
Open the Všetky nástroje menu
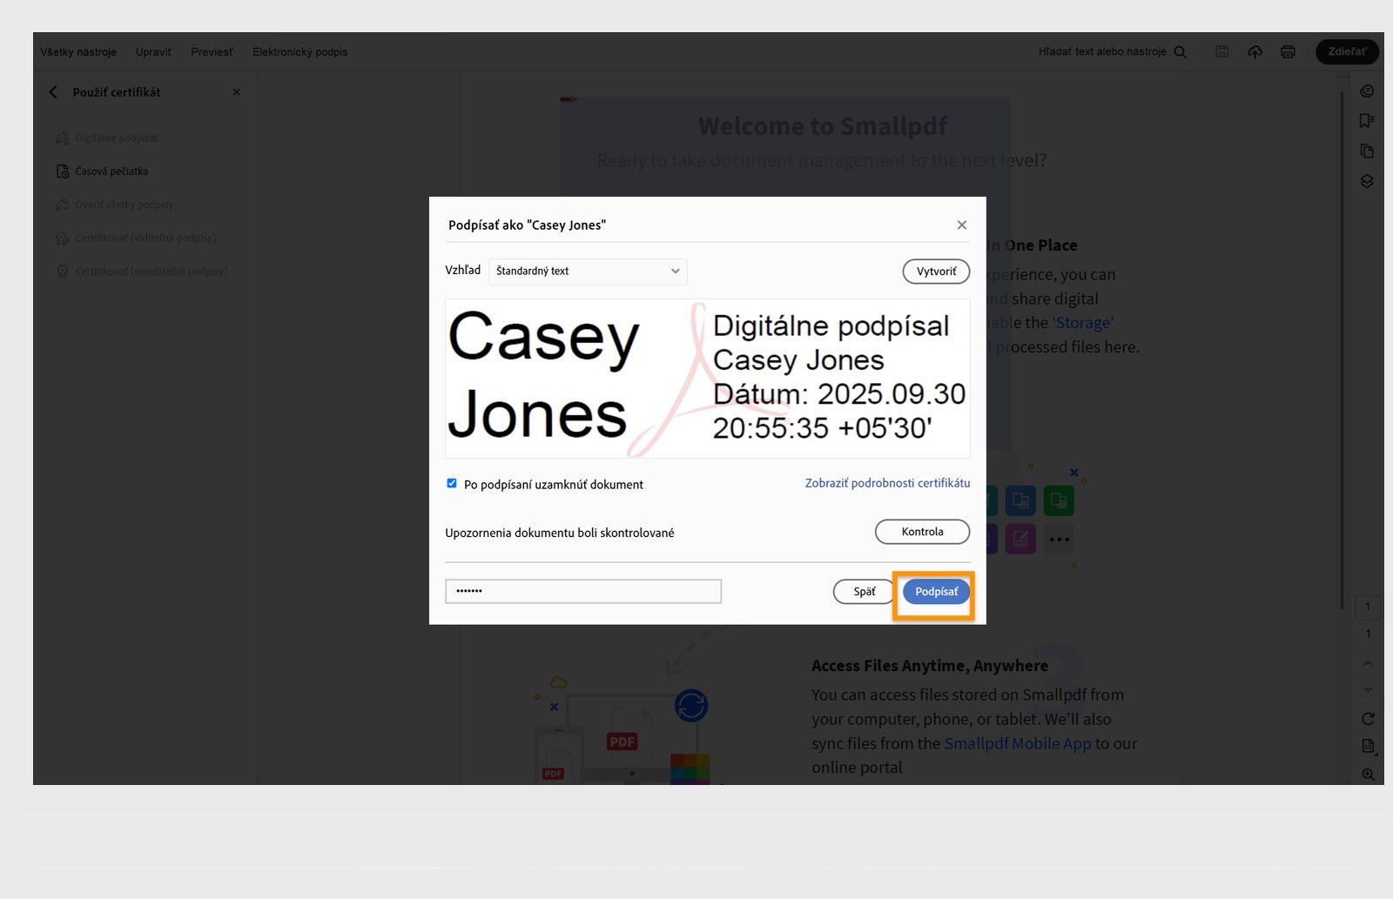click(x=78, y=52)
